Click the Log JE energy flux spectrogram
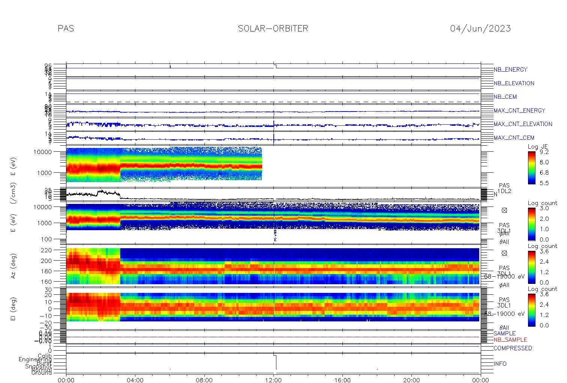The width and height of the screenshot is (567, 383). 164,165
